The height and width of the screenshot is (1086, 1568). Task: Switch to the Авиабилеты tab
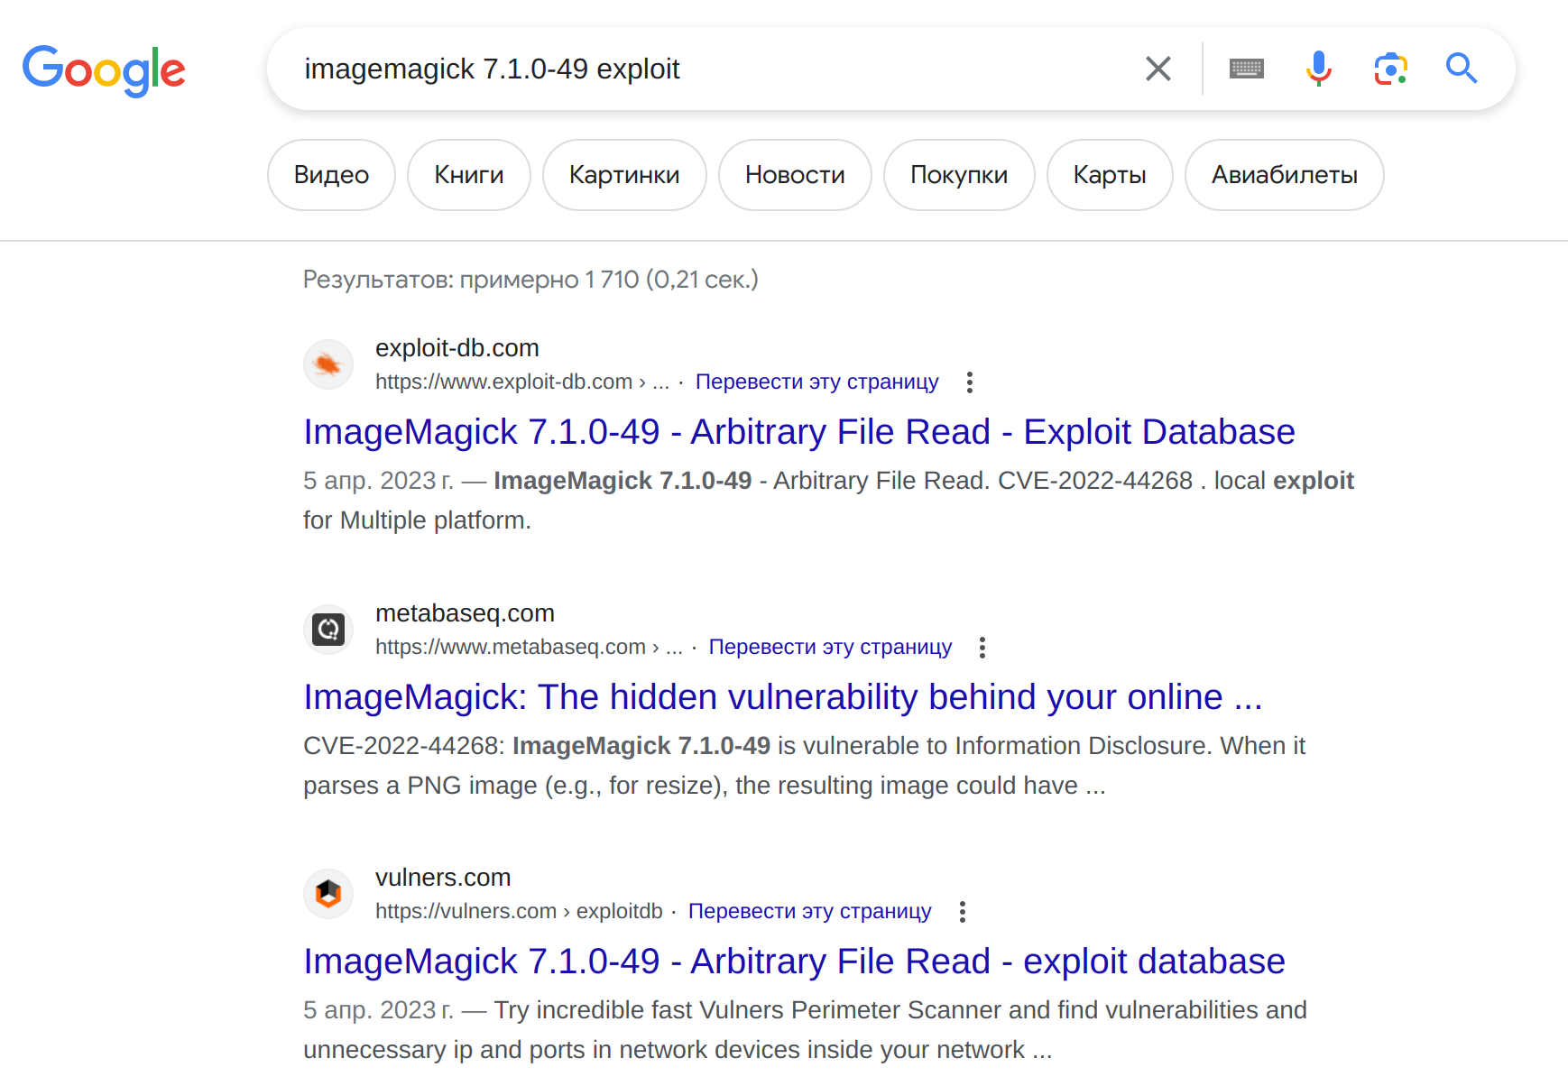tap(1285, 175)
